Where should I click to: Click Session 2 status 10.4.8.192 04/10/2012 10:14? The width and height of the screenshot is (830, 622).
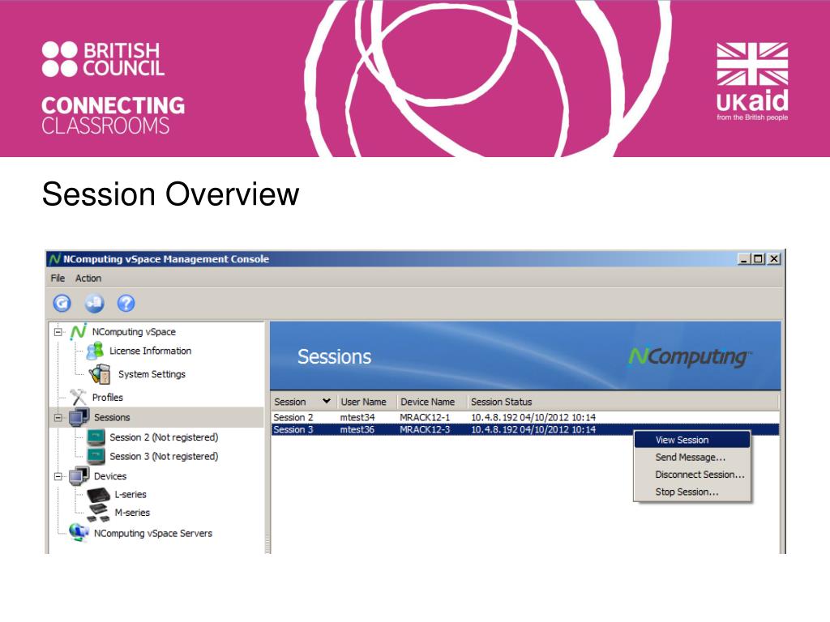click(533, 417)
